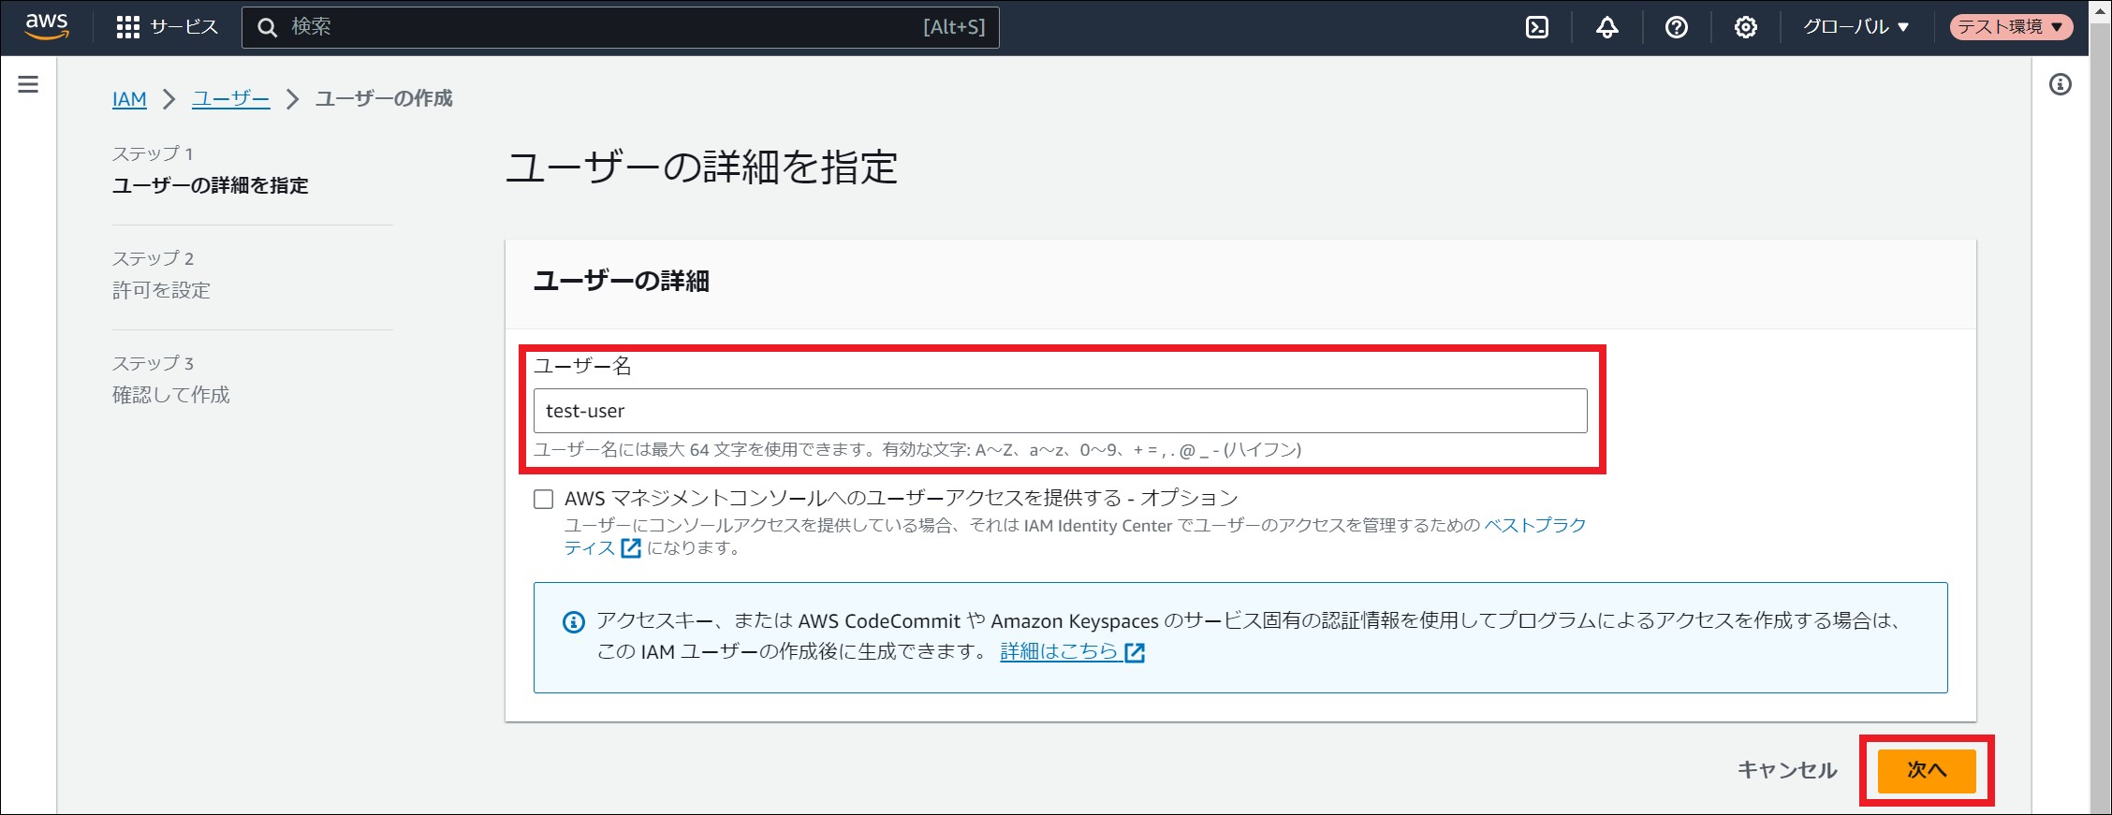2112x815 pixels.
Task: Expand the hamburger side navigation menu
Action: pos(28,85)
